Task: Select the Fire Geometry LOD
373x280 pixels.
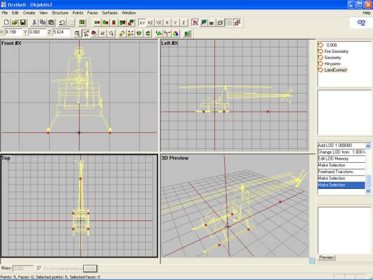Action: tap(336, 52)
